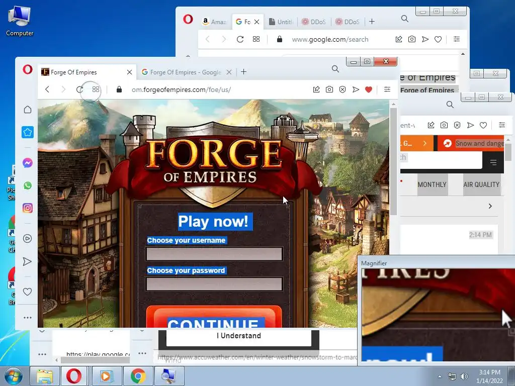Close the Forge Of Empires tab
Image resolution: width=515 pixels, height=386 pixels.
point(129,72)
